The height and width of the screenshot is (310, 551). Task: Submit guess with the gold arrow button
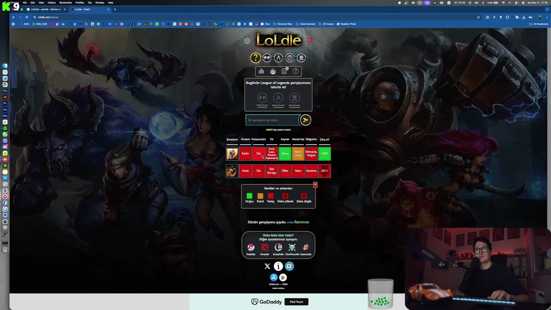(305, 120)
